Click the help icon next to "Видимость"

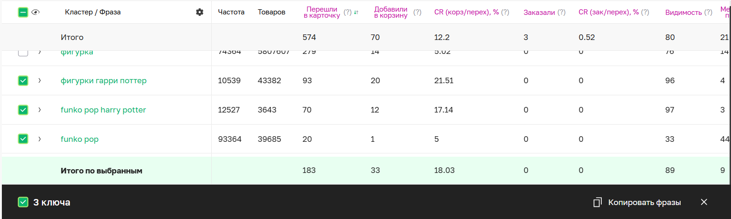[x=708, y=13]
